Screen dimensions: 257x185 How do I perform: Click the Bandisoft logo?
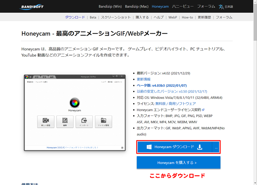click(31, 7)
